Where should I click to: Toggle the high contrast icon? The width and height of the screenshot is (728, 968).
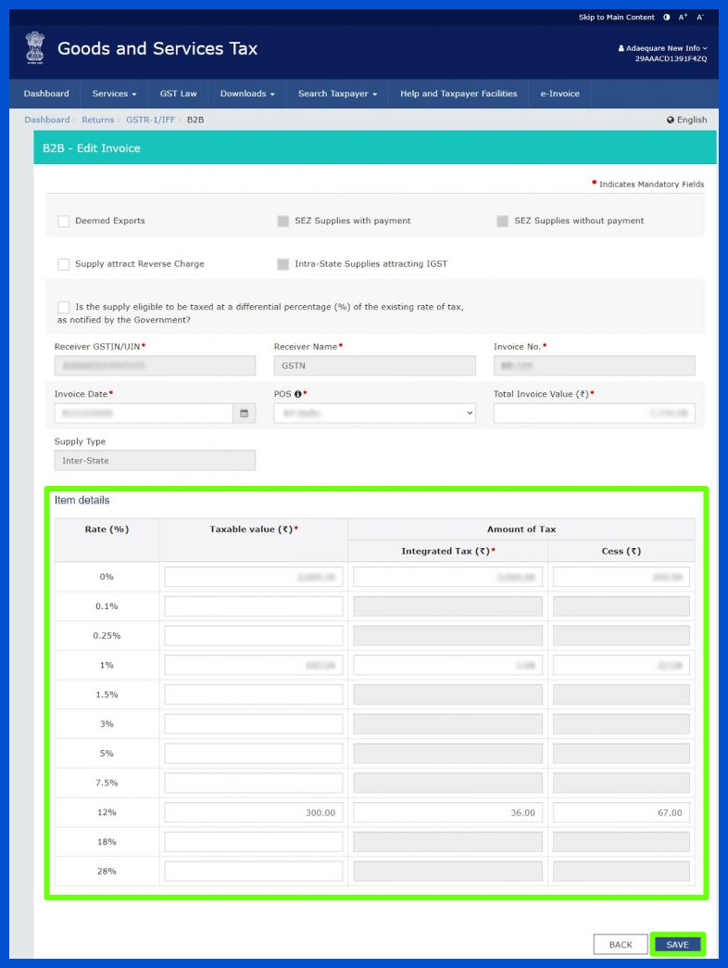666,18
